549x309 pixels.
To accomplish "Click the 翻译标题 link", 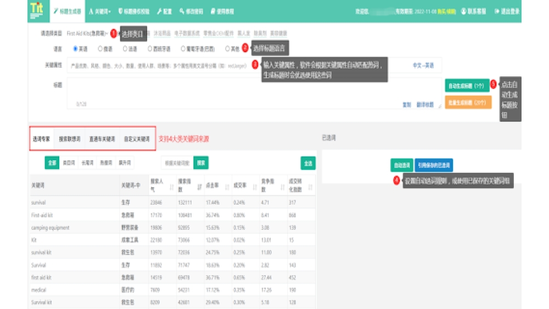I will [x=425, y=105].
